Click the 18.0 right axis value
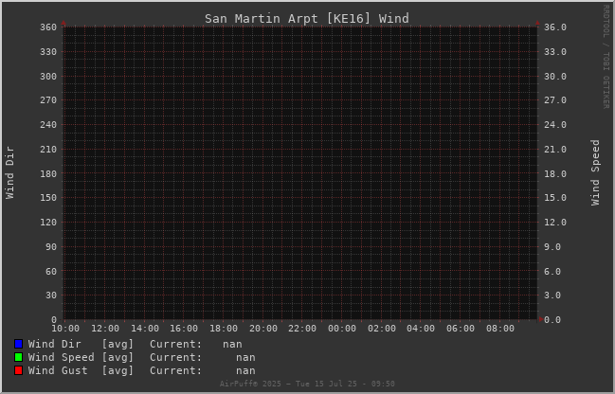 [555, 173]
